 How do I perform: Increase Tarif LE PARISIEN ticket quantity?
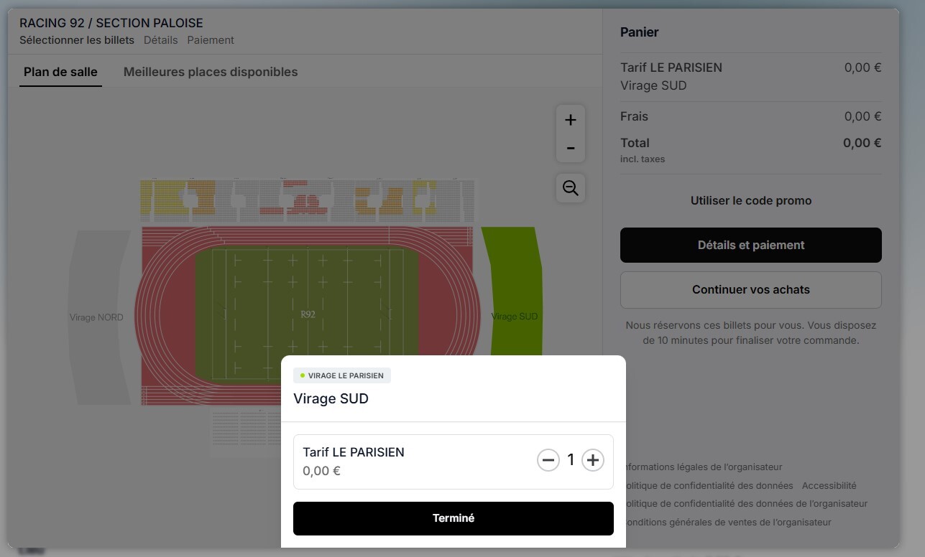pyautogui.click(x=592, y=460)
